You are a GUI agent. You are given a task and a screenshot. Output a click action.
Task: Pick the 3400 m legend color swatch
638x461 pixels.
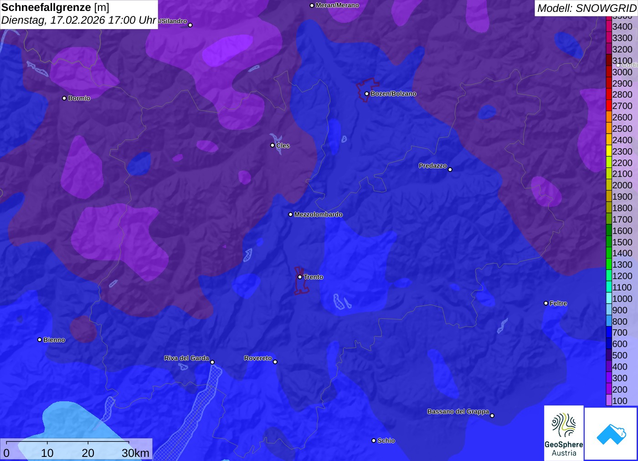609,26
